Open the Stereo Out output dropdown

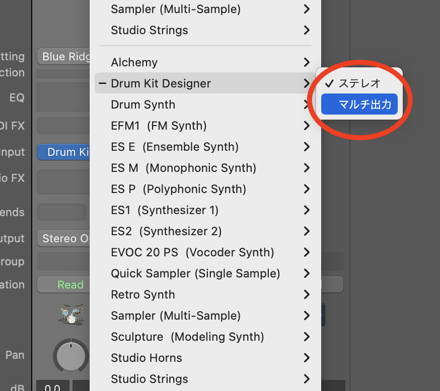coord(64,238)
